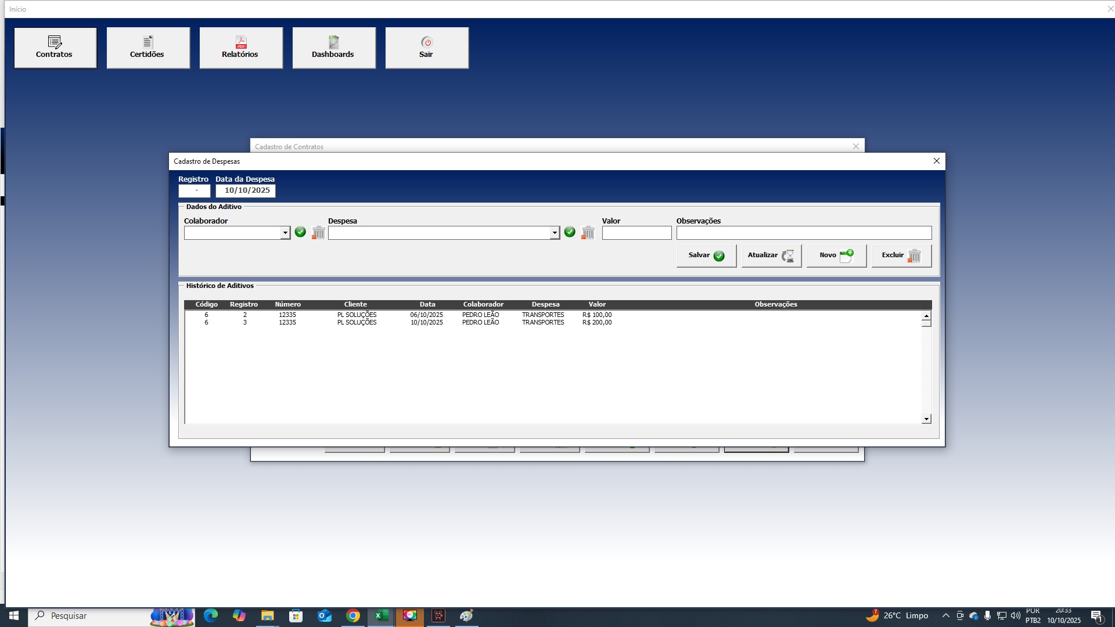The height and width of the screenshot is (627, 1115).
Task: Open the Dashboards section
Action: pos(334,48)
